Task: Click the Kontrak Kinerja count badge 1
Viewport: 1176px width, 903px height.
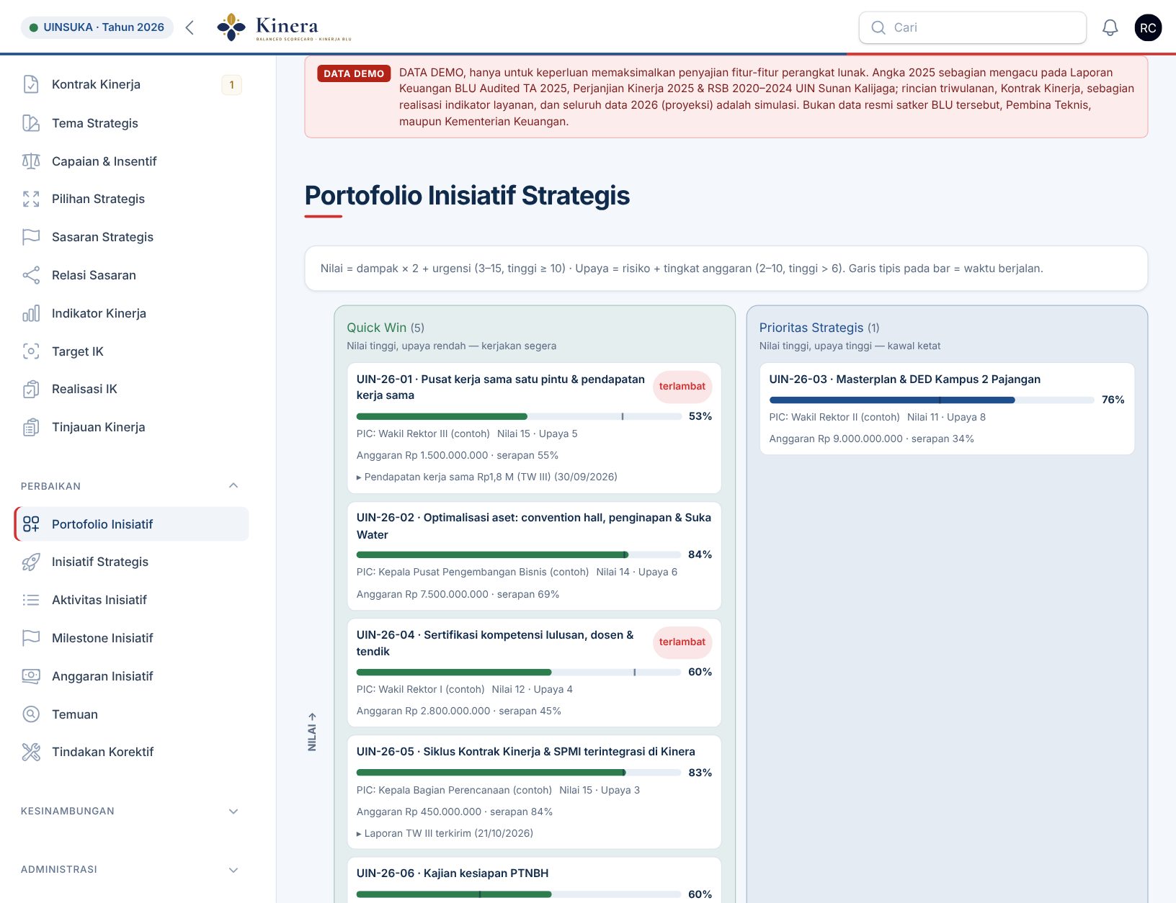Action: [231, 85]
